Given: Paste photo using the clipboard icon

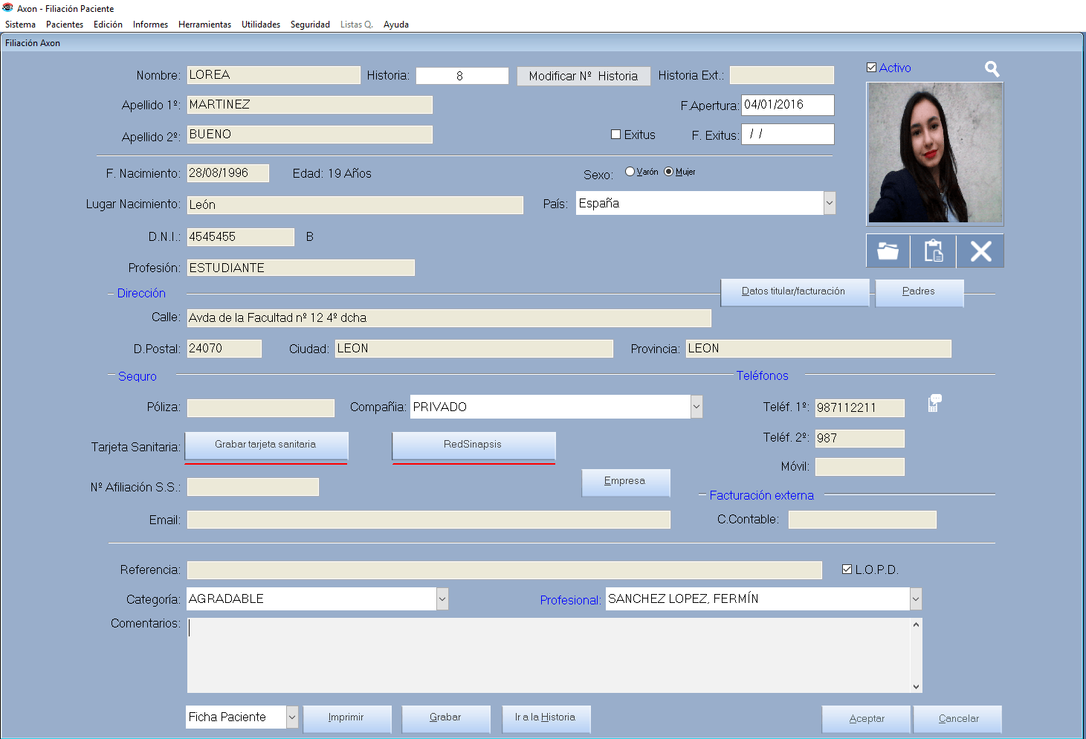Looking at the screenshot, I should tap(934, 251).
